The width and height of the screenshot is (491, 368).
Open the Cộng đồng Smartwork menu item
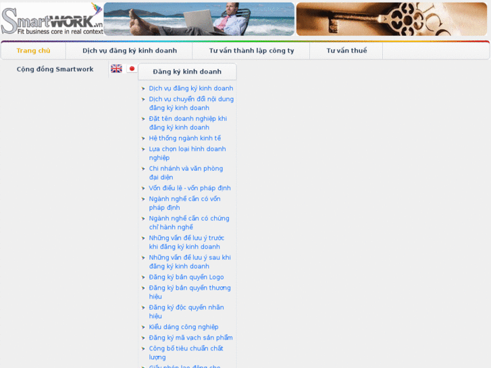tap(55, 70)
